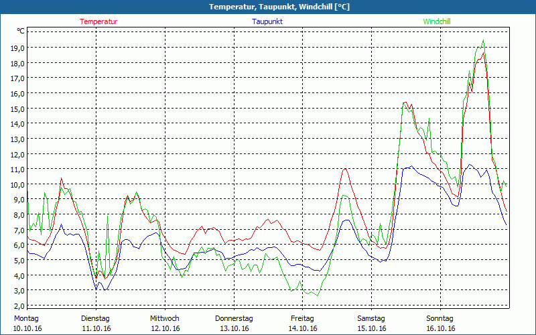
Task: Click the date 16.10.16
Action: 441,328
